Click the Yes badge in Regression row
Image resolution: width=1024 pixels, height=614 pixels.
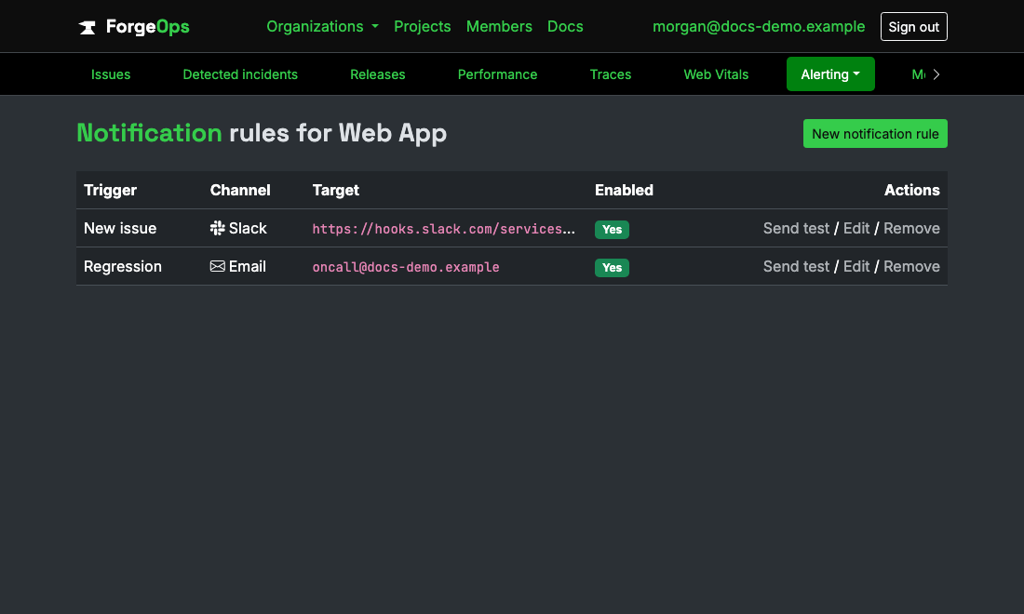coord(612,268)
